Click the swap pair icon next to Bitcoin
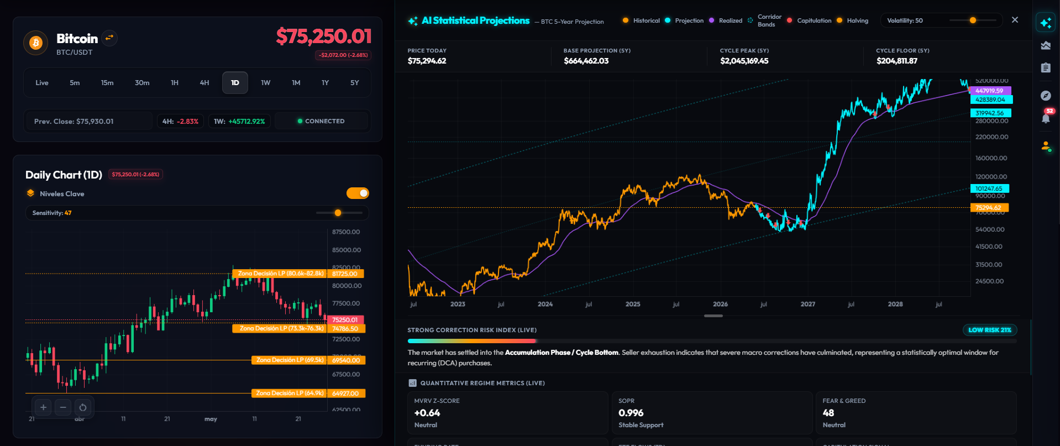 tap(109, 38)
